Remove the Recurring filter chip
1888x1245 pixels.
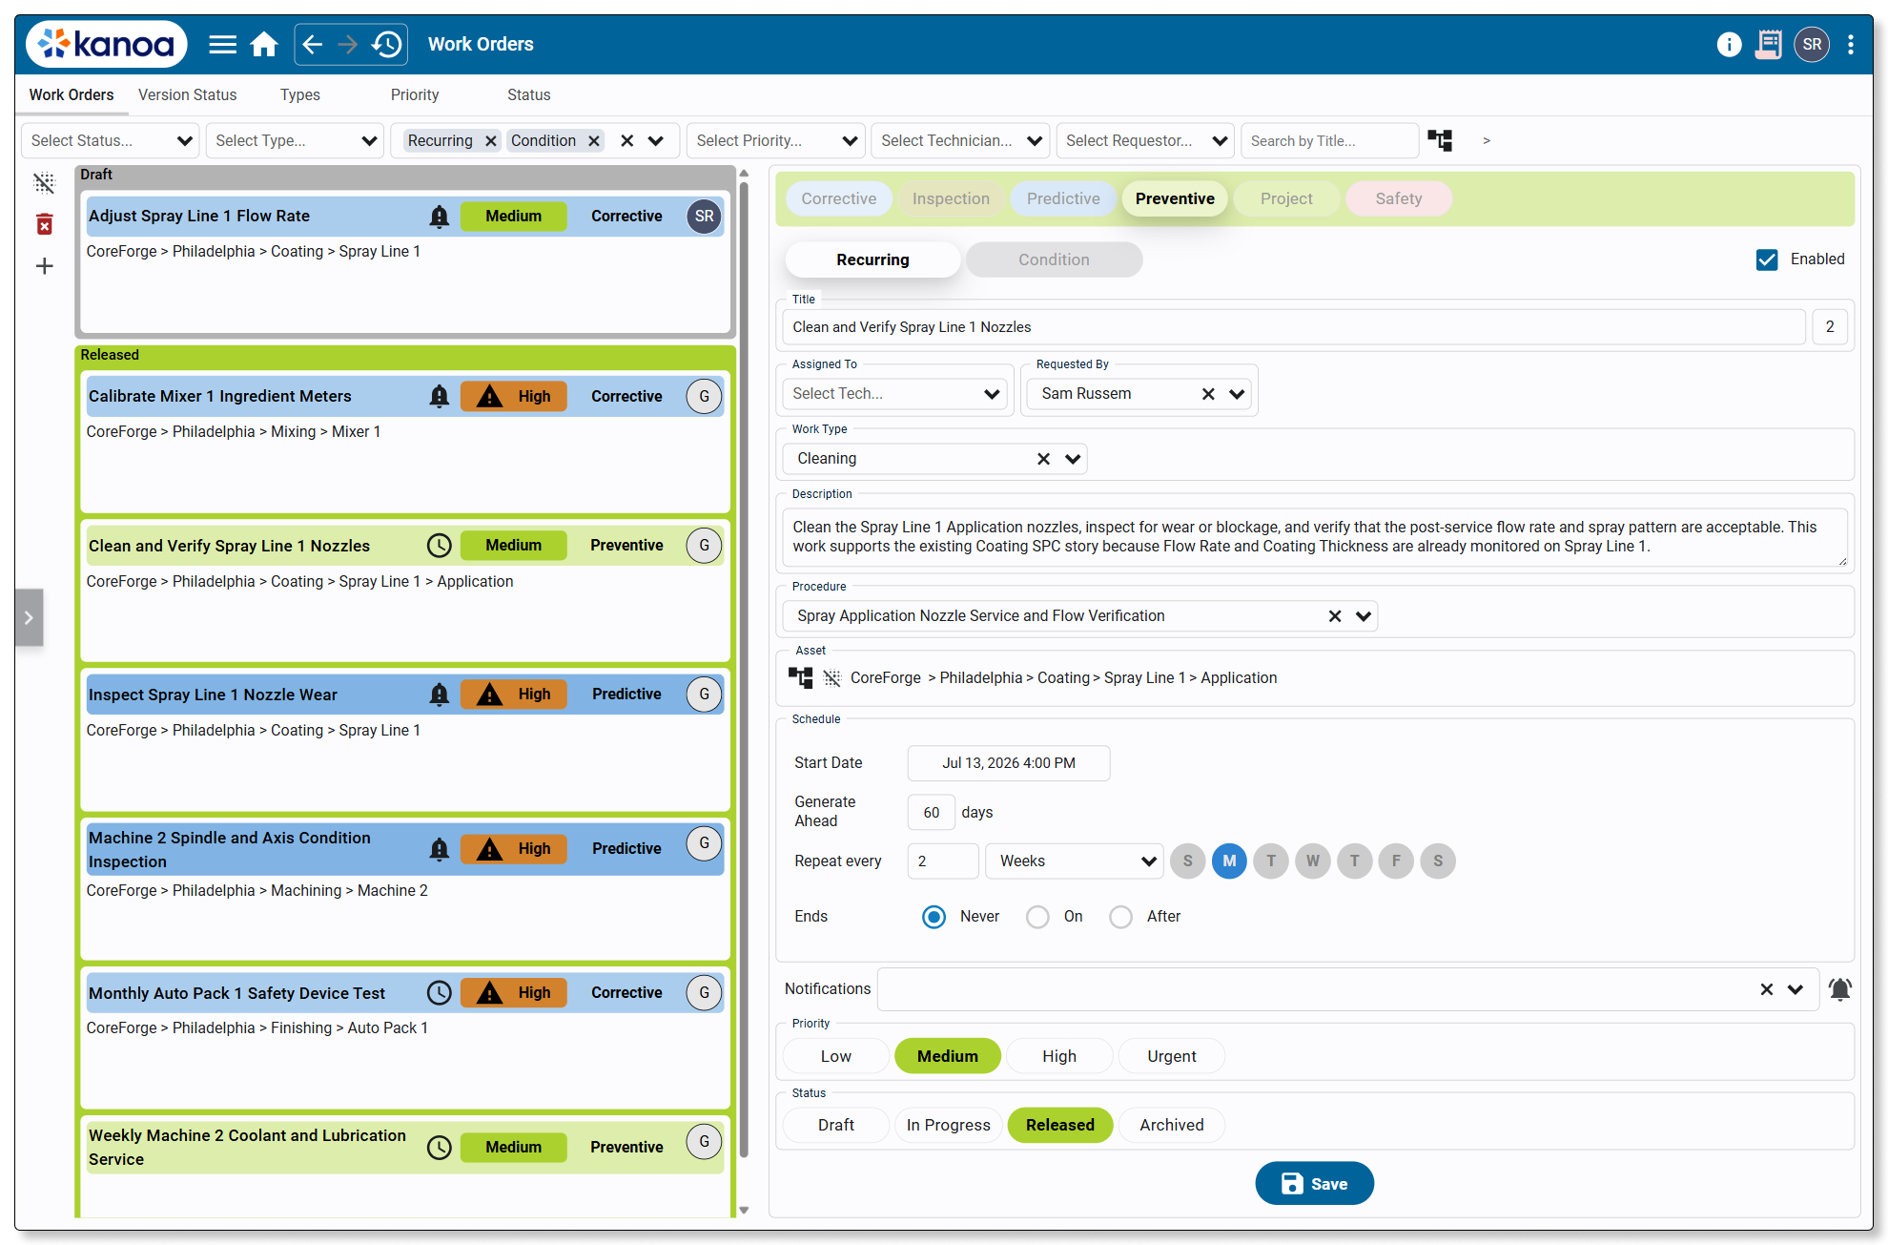point(491,141)
